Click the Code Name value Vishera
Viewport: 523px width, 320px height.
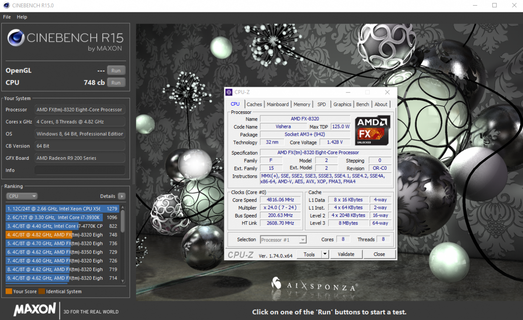[283, 127]
